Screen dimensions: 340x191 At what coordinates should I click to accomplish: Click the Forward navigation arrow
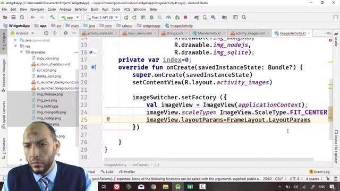click(x=41, y=18)
